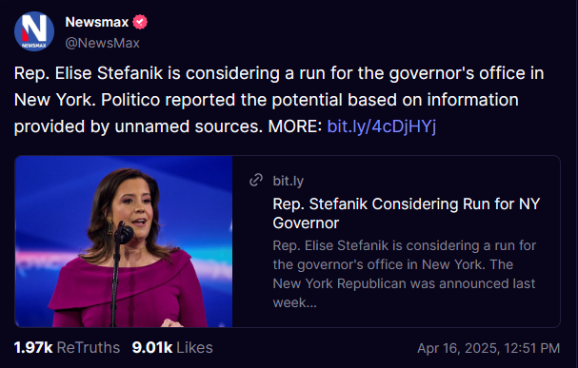
Task: View the 1.97k ReTruths count
Action: 67,348
